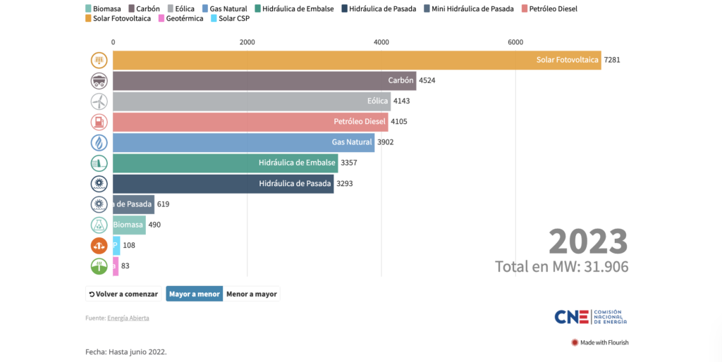Click the coal cart icon beside Carbón
This screenshot has width=722, height=362.
pyautogui.click(x=99, y=81)
